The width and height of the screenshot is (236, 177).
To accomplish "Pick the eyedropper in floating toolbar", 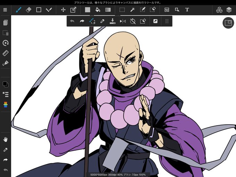I will coord(102,21).
